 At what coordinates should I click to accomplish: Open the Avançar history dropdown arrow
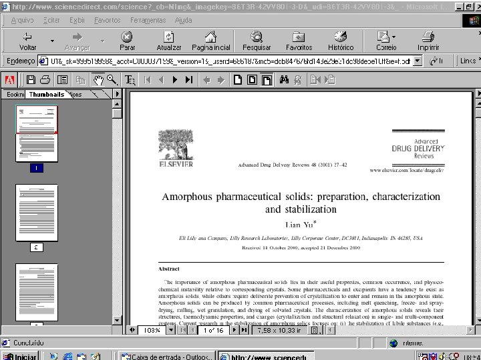pyautogui.click(x=102, y=41)
